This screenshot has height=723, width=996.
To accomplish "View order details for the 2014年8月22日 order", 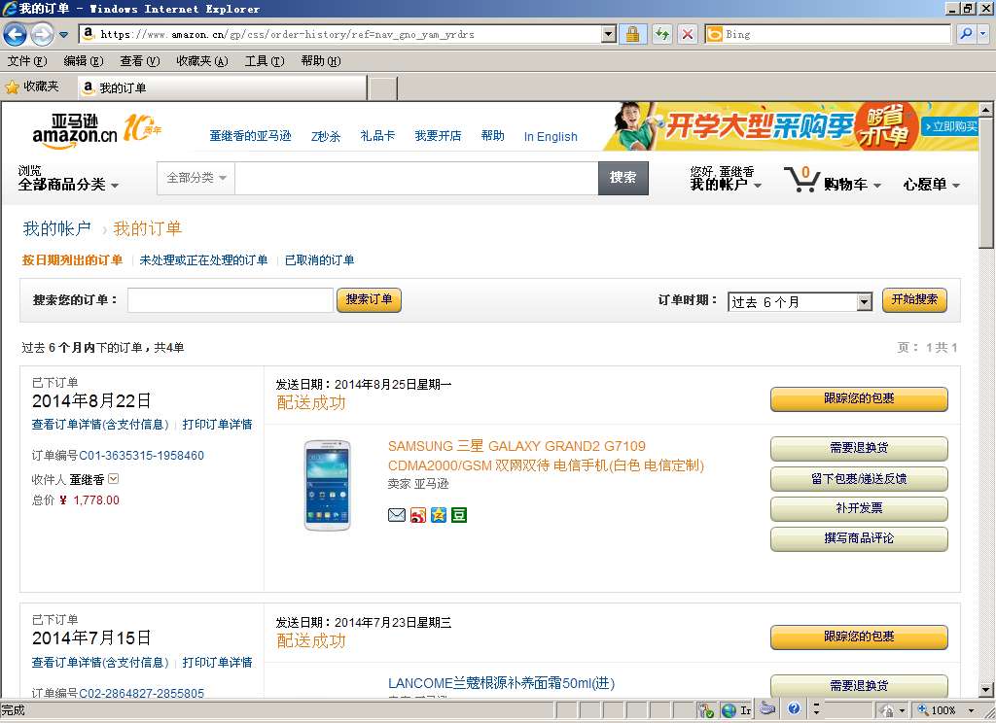I will coord(100,424).
